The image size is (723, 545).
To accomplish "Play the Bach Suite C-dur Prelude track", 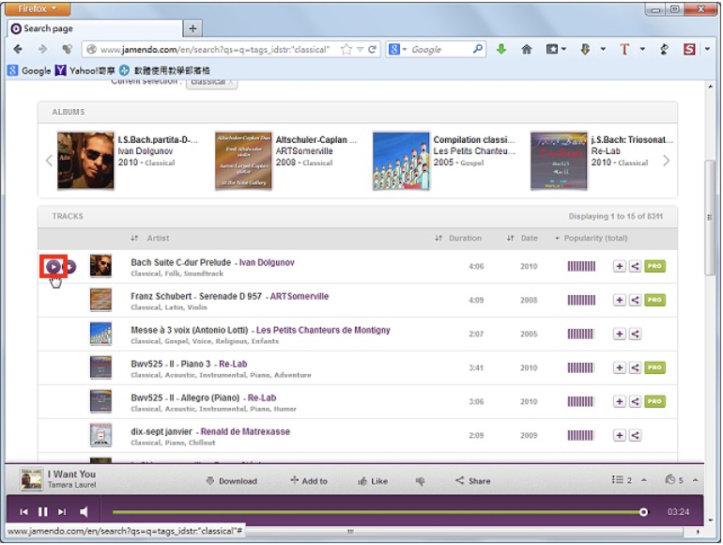I will (53, 266).
